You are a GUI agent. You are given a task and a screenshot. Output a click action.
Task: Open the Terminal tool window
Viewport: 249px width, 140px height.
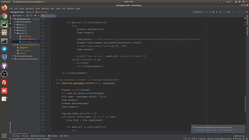tap(53, 136)
